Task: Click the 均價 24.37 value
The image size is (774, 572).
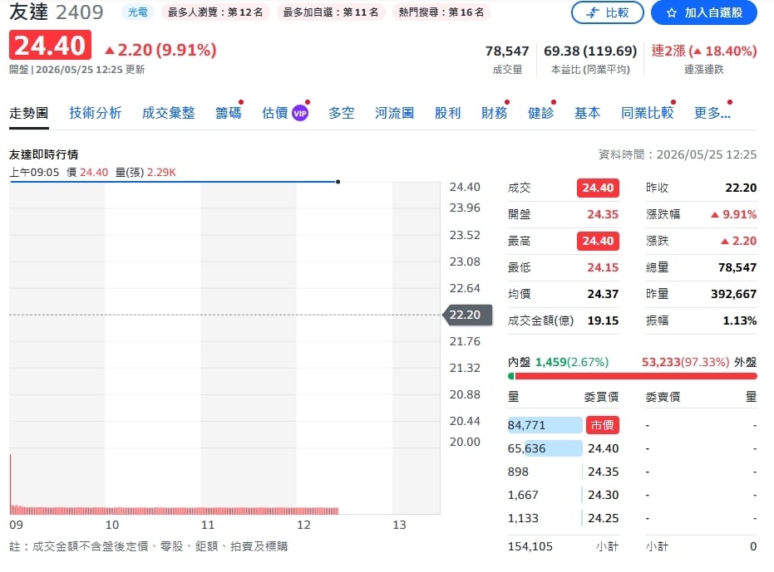Action: [603, 295]
